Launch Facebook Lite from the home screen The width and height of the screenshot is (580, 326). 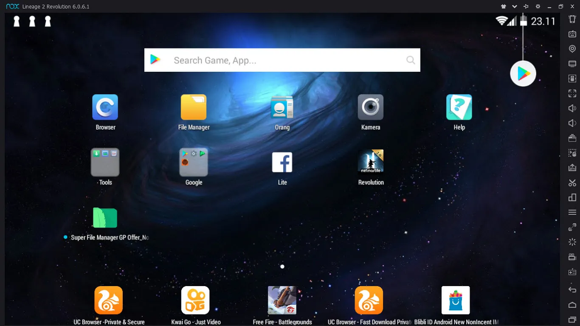tap(282, 162)
